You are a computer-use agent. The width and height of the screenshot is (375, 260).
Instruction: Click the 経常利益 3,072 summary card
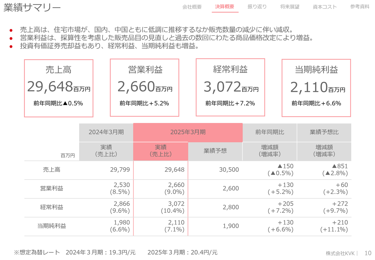click(x=230, y=87)
